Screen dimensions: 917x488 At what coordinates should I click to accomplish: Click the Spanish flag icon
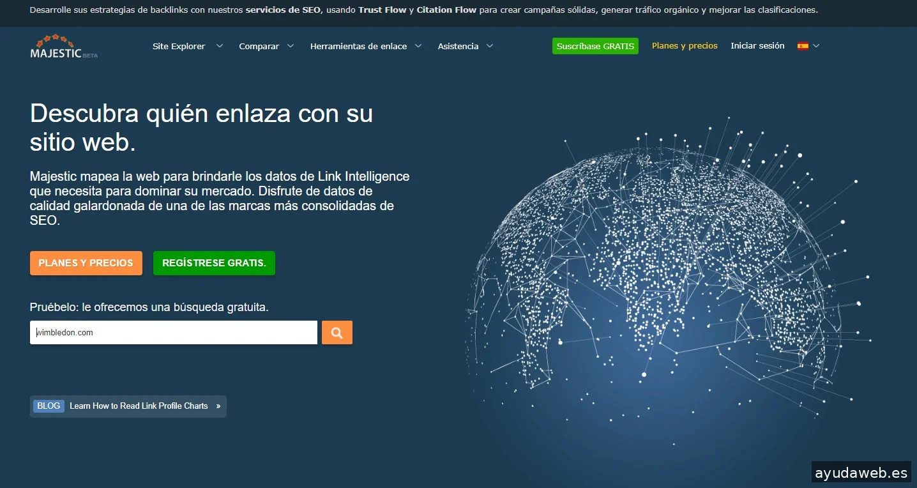click(803, 46)
